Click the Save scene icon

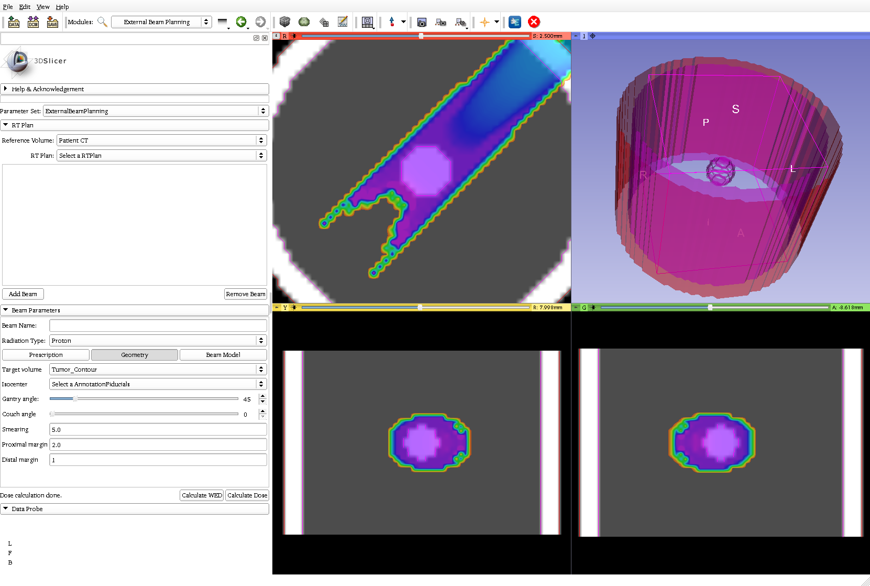52,22
